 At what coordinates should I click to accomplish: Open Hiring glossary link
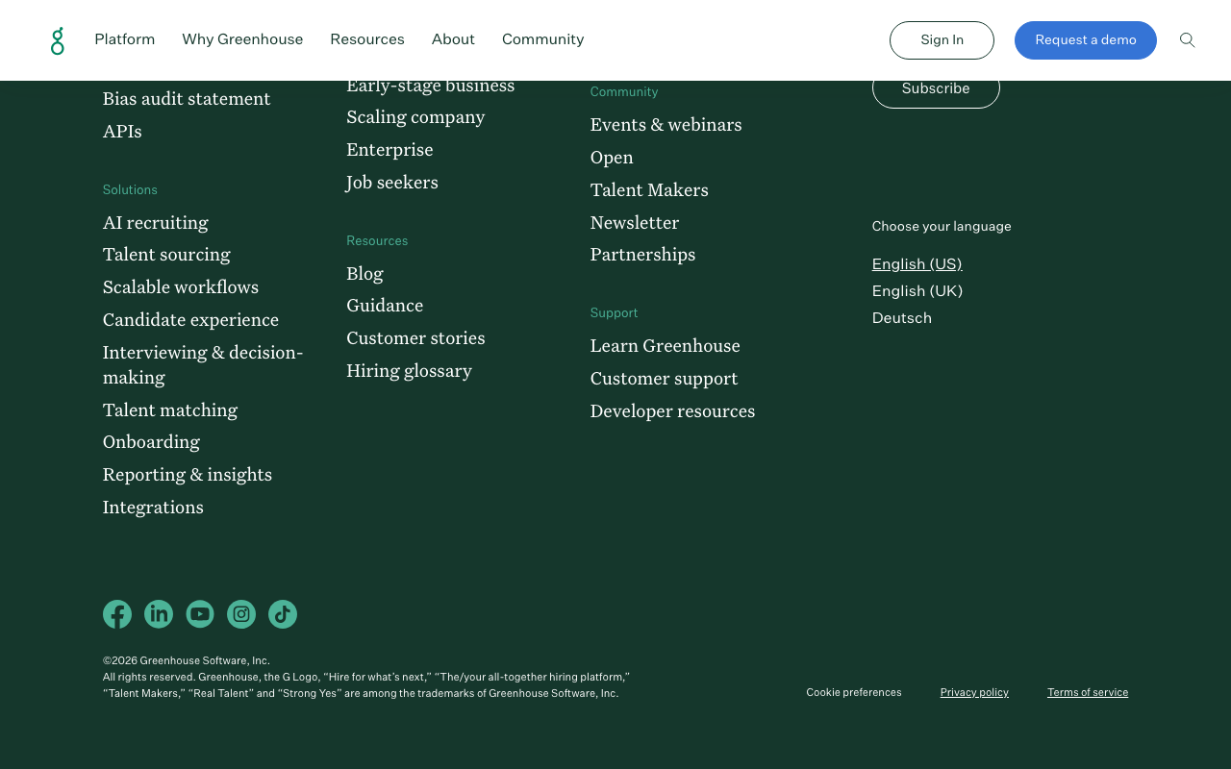pos(409,371)
